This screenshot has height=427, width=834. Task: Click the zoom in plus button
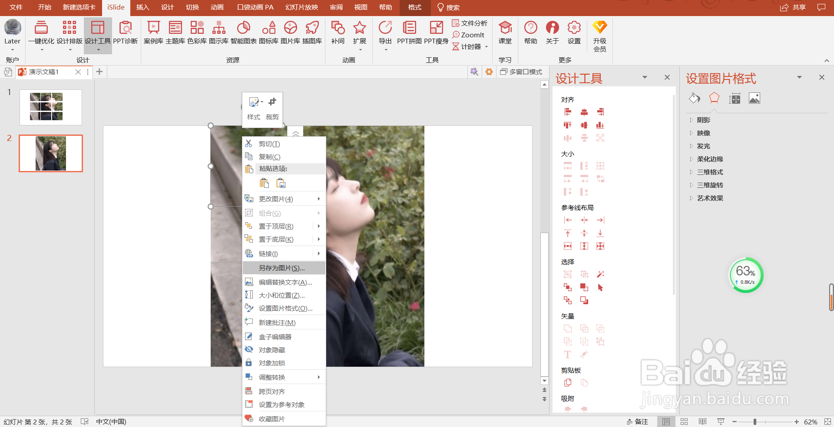point(797,422)
